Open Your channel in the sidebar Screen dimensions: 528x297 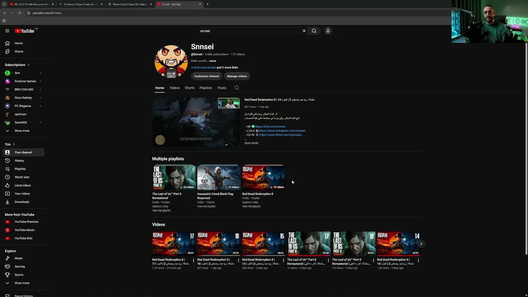pyautogui.click(x=24, y=152)
